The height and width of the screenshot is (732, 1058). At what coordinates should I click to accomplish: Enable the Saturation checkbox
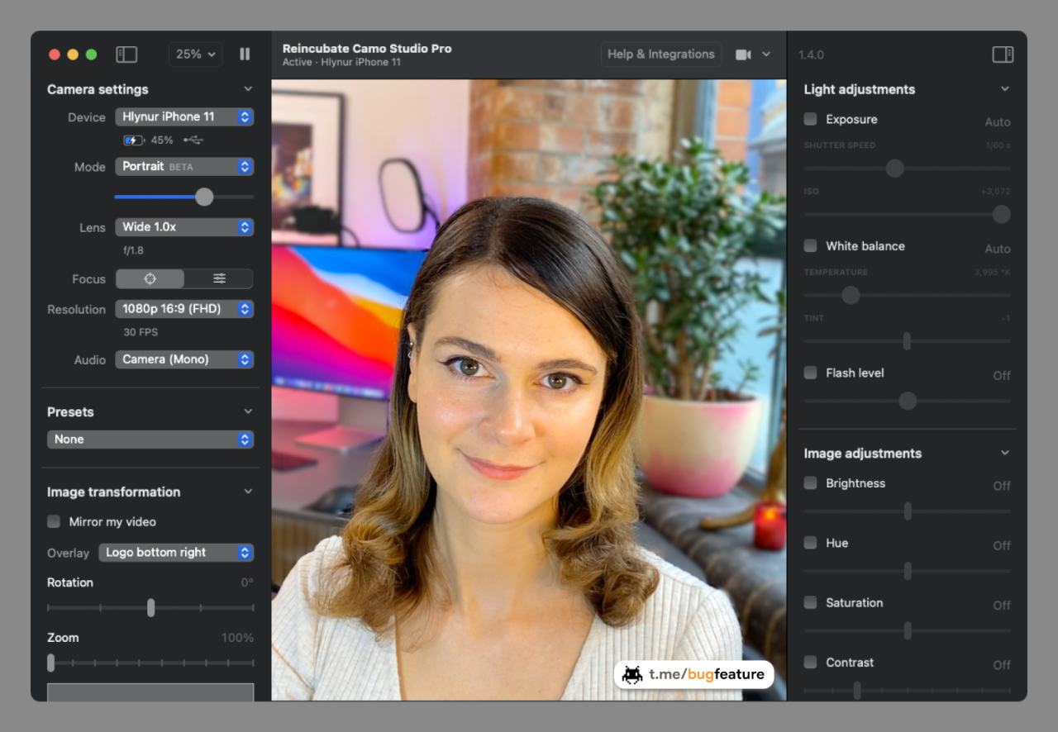[x=811, y=602]
